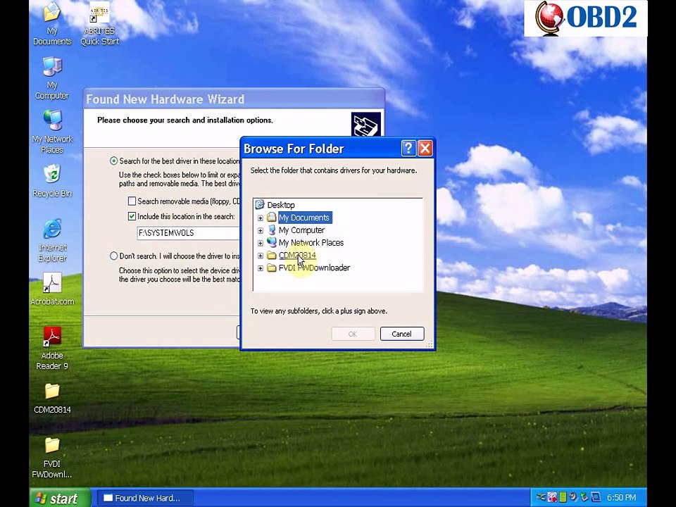Launch Internet Explorer from desktop
676x507 pixels.
click(52, 240)
